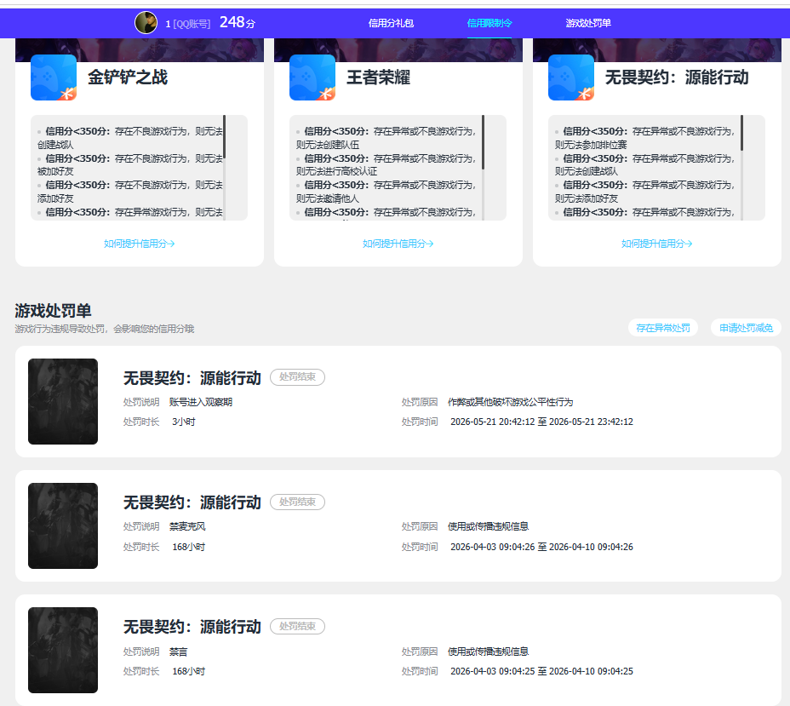The height and width of the screenshot is (706, 790).
Task: Open 如何提升信用分 link under 金铲铲之战
Action: 139,244
